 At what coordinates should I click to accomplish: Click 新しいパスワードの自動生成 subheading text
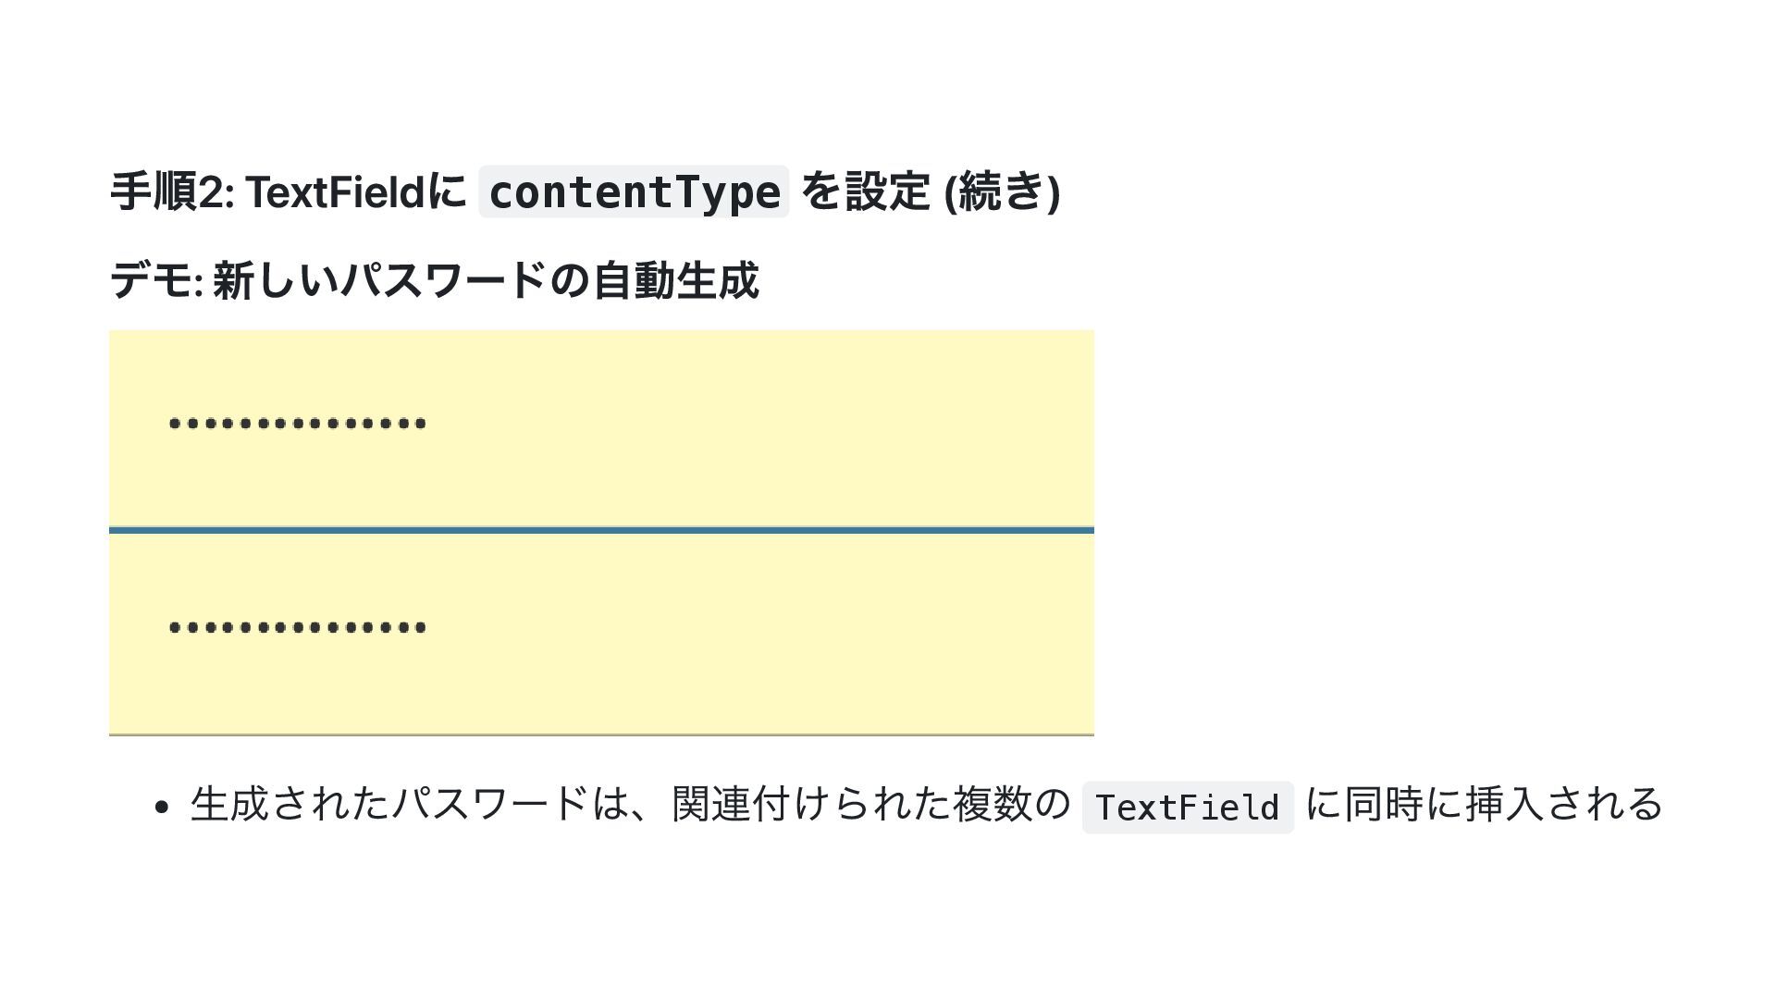[x=486, y=280]
